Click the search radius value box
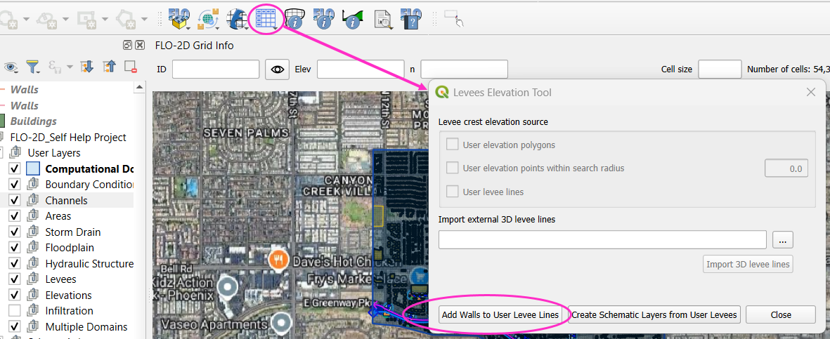Image resolution: width=830 pixels, height=339 pixels. [786, 168]
